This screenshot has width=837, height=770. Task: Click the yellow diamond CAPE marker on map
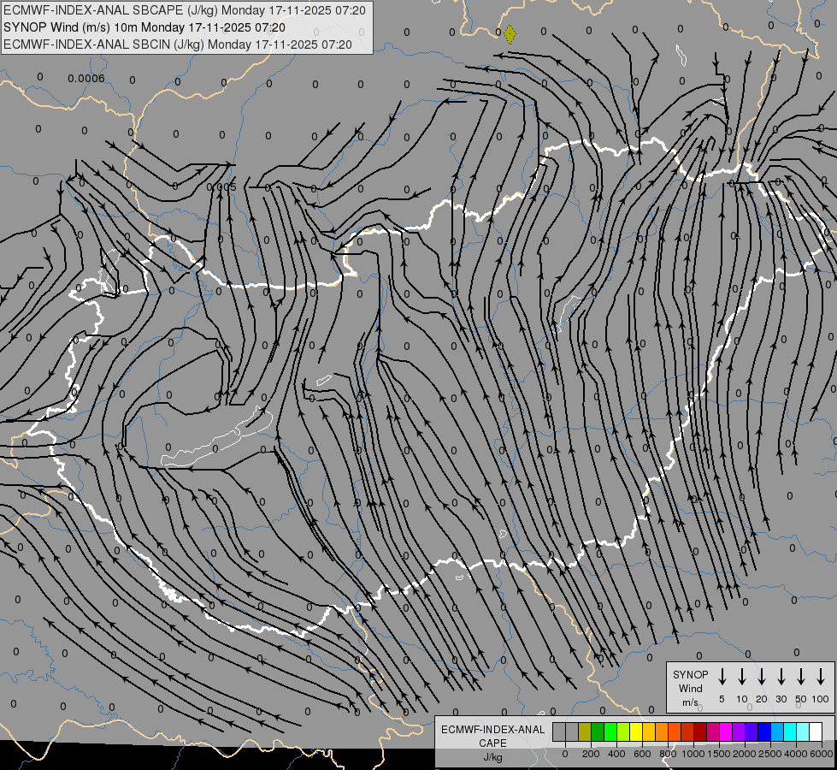tap(510, 34)
